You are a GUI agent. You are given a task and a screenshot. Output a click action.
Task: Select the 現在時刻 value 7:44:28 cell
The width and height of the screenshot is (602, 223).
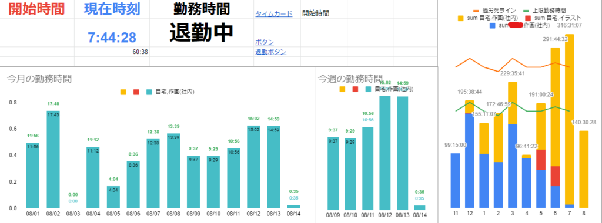(112, 37)
